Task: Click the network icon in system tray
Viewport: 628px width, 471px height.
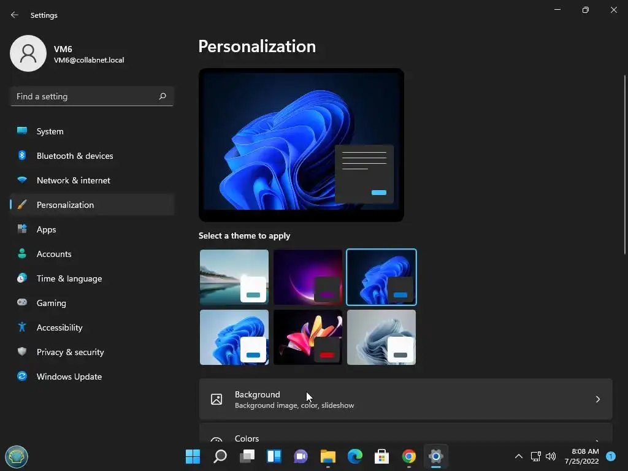Action: click(x=535, y=456)
